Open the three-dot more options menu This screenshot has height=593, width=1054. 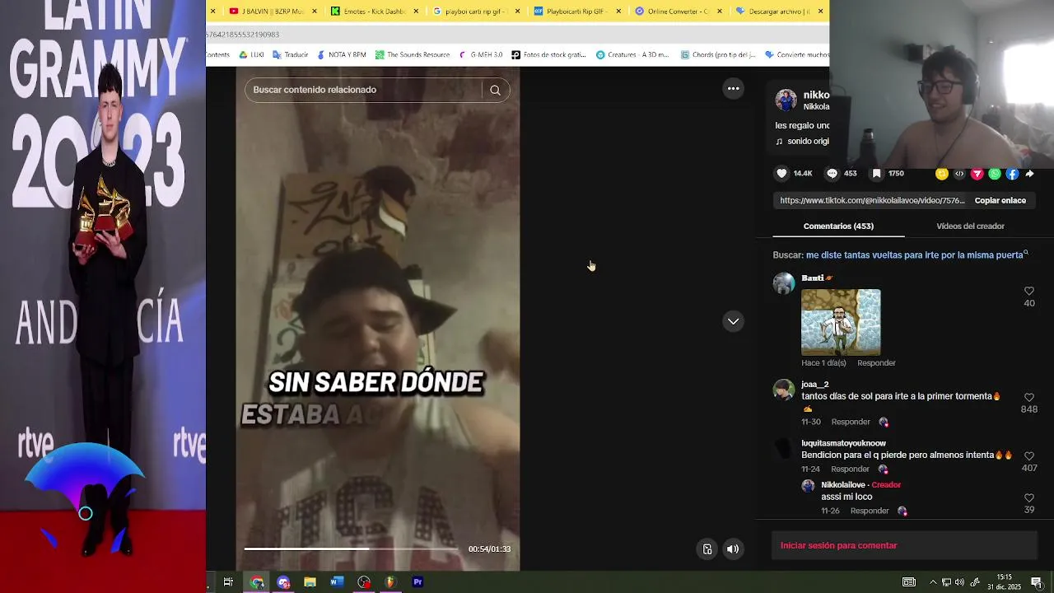(733, 88)
